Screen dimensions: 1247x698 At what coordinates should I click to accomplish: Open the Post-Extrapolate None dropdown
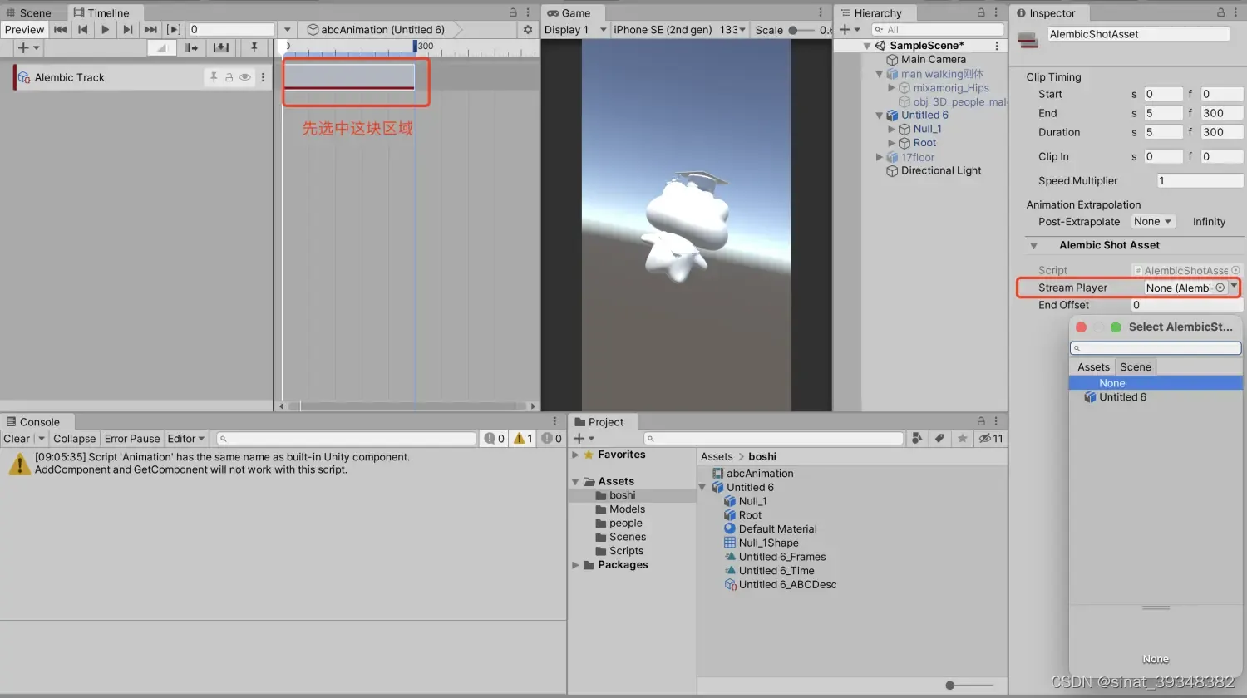pos(1152,221)
